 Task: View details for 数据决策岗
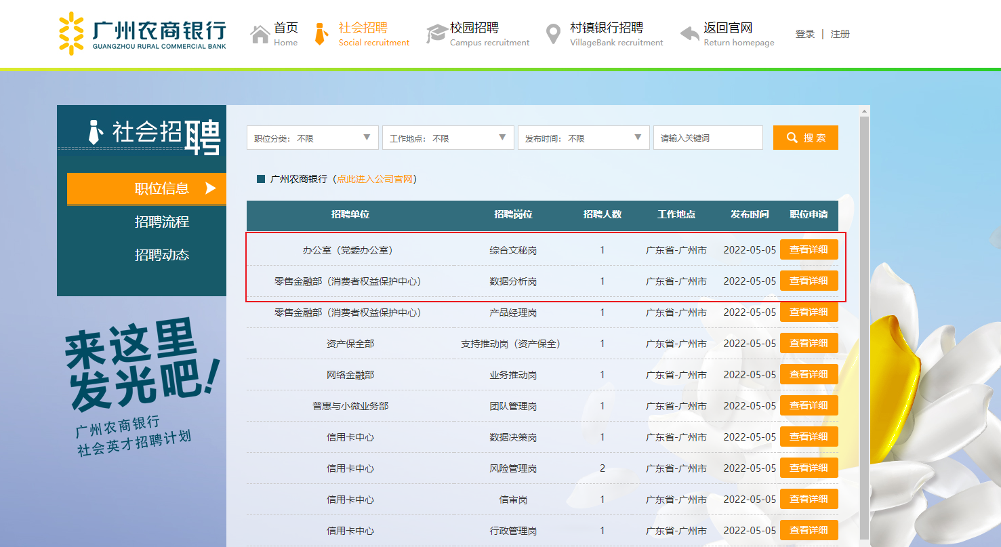[809, 437]
